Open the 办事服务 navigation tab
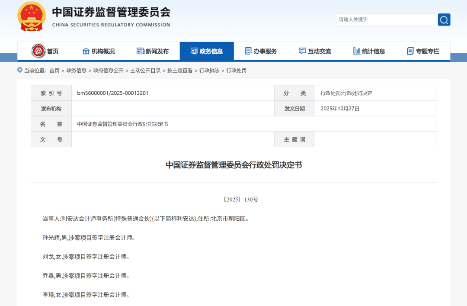Screen dimensions: 467x306 [x=261, y=52]
